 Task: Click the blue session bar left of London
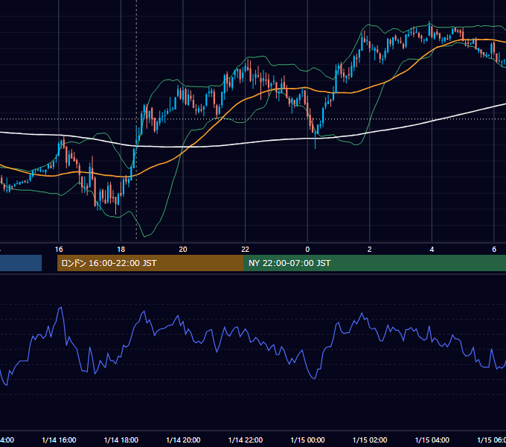pyautogui.click(x=21, y=263)
